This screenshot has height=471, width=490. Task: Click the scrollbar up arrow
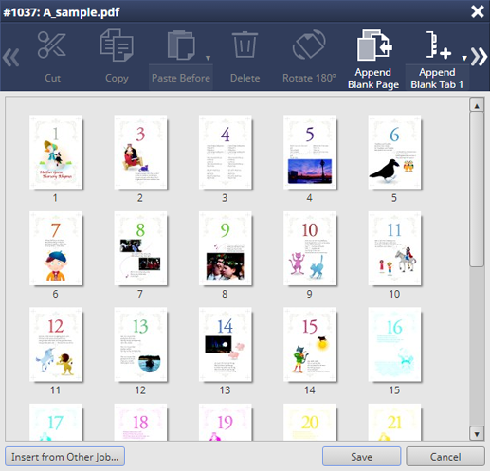(x=477, y=105)
